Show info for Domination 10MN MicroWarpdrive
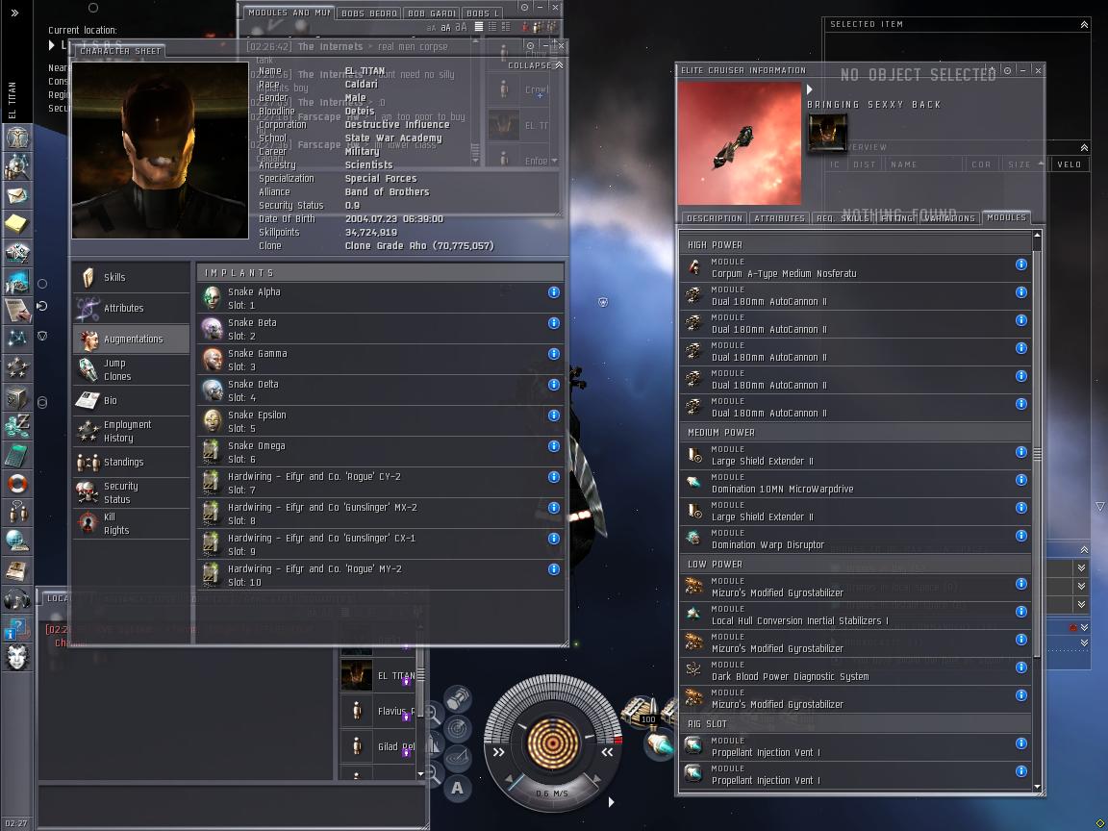 pyautogui.click(x=1021, y=480)
